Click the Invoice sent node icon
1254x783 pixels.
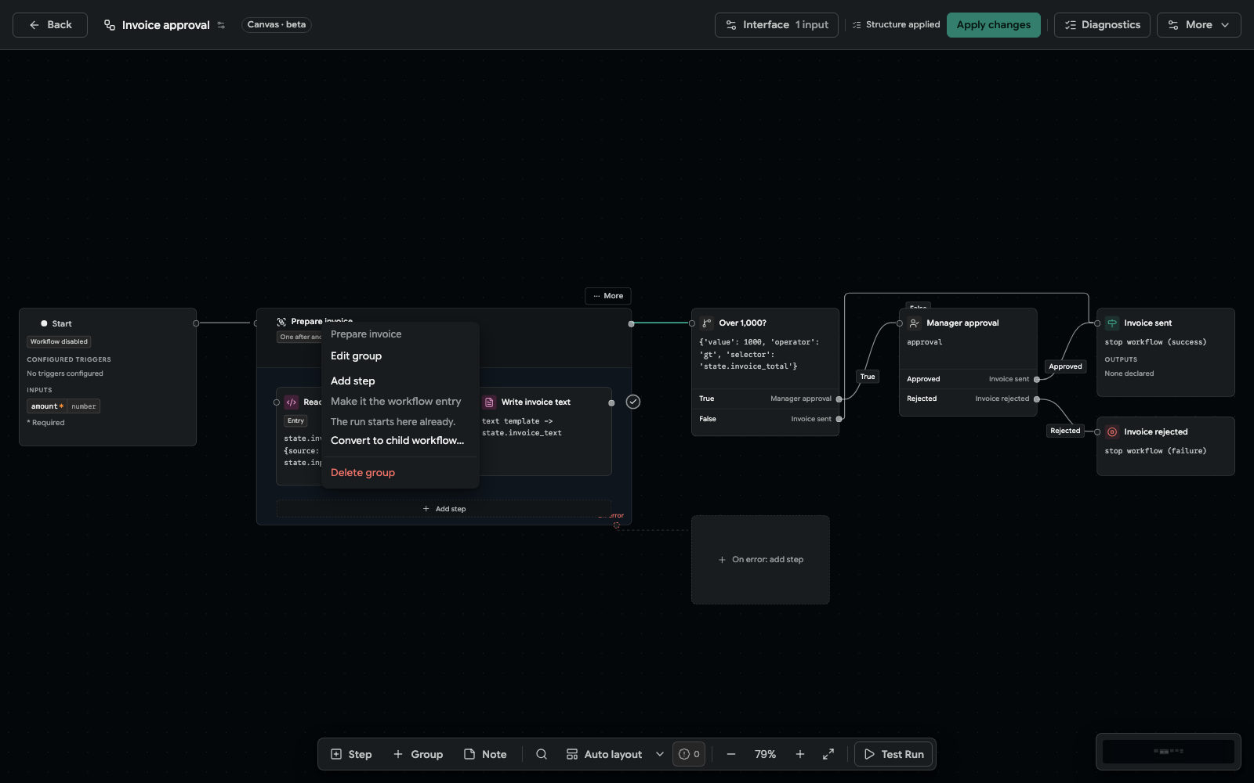point(1112,323)
